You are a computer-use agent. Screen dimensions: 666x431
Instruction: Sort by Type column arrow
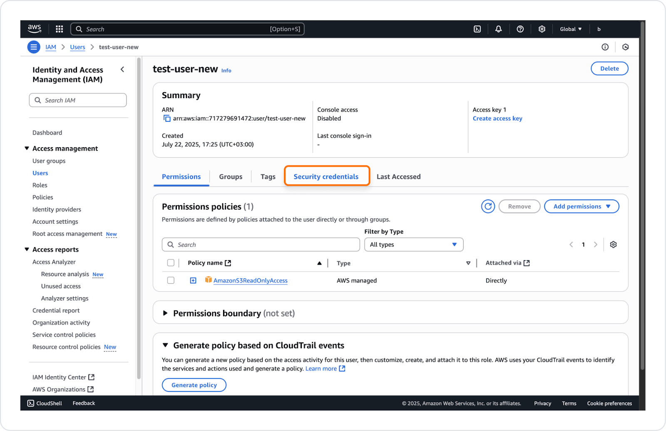468,263
